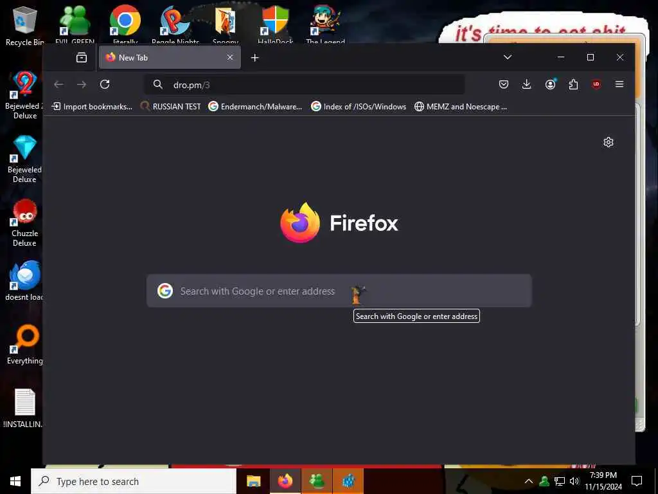Select the Chuzzle Deluxe desktop shortcut

point(24,223)
